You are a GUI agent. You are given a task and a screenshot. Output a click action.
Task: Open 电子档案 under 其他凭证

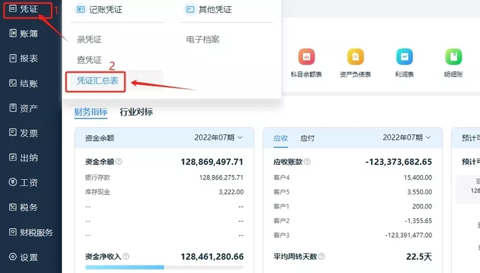(203, 40)
